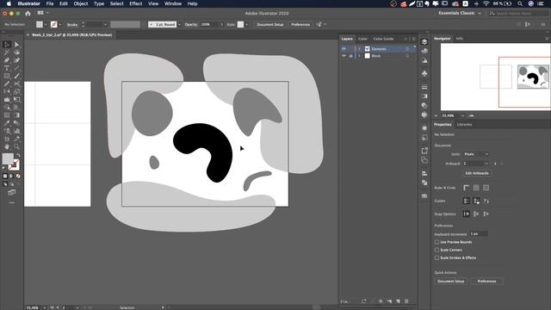The image size is (551, 310).
Task: Open the 3 pt Round brush dropdown
Action: (179, 24)
